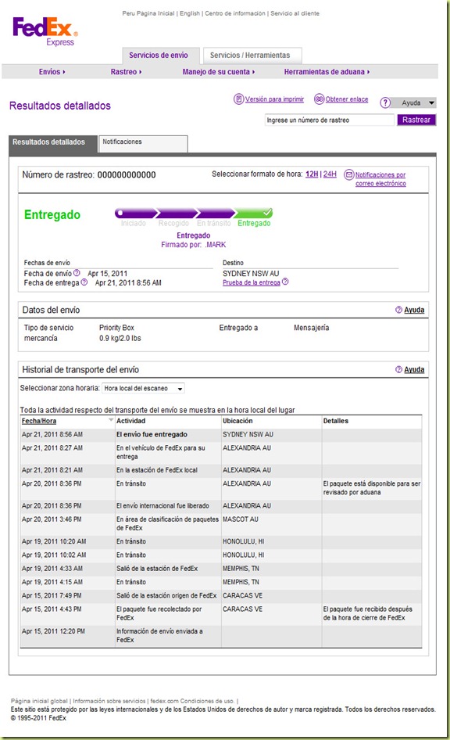Click the envelope icon for email notifications

348,174
